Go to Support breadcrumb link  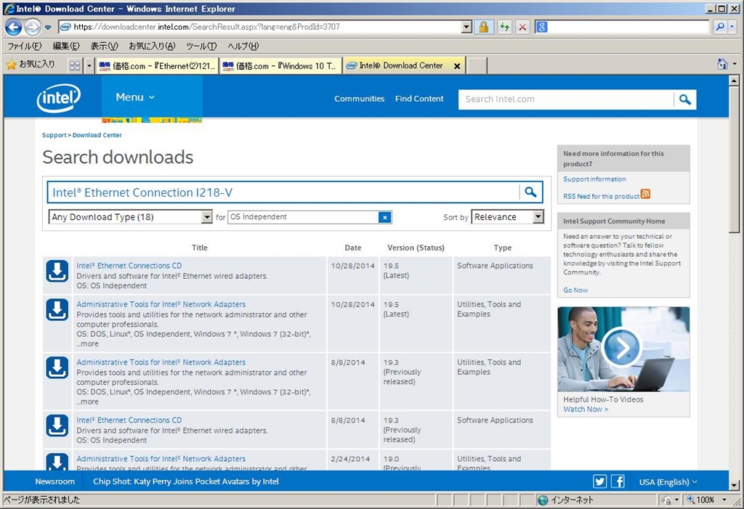(x=54, y=135)
